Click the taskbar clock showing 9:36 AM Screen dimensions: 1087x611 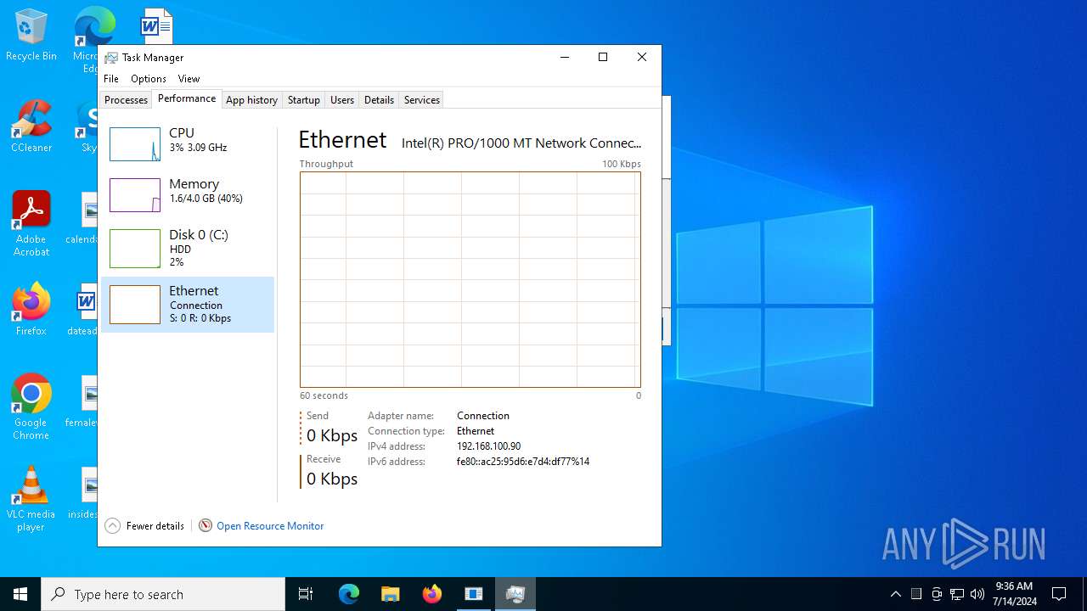pyautogui.click(x=1014, y=594)
